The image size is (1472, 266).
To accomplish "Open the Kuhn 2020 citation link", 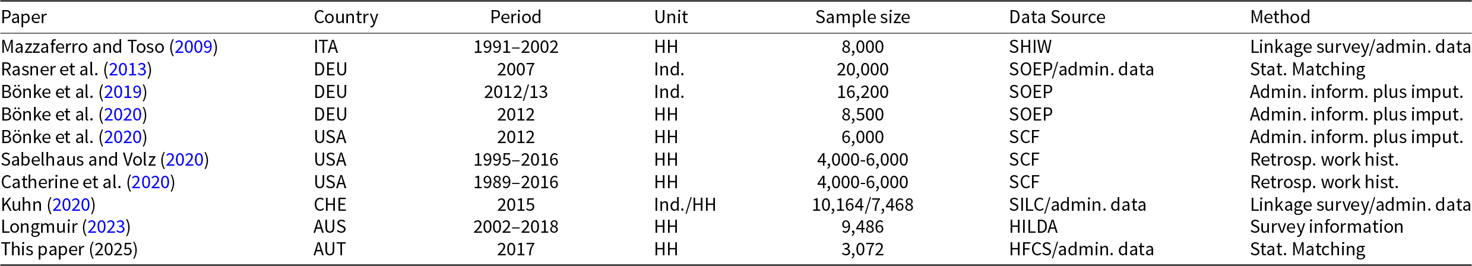I will click(71, 205).
